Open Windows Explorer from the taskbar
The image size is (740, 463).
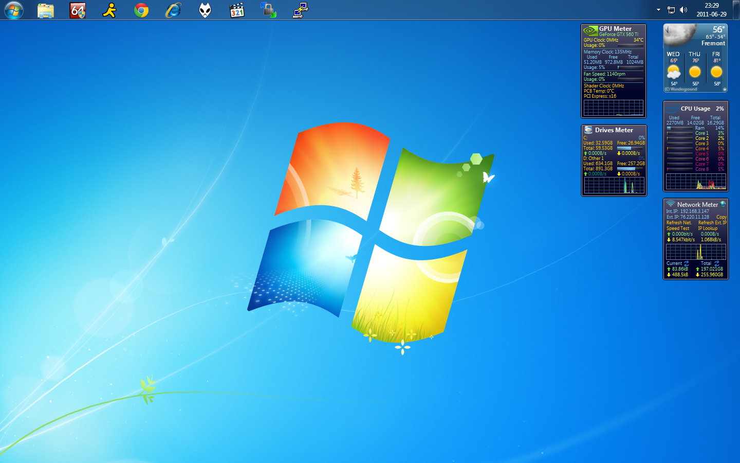point(46,10)
